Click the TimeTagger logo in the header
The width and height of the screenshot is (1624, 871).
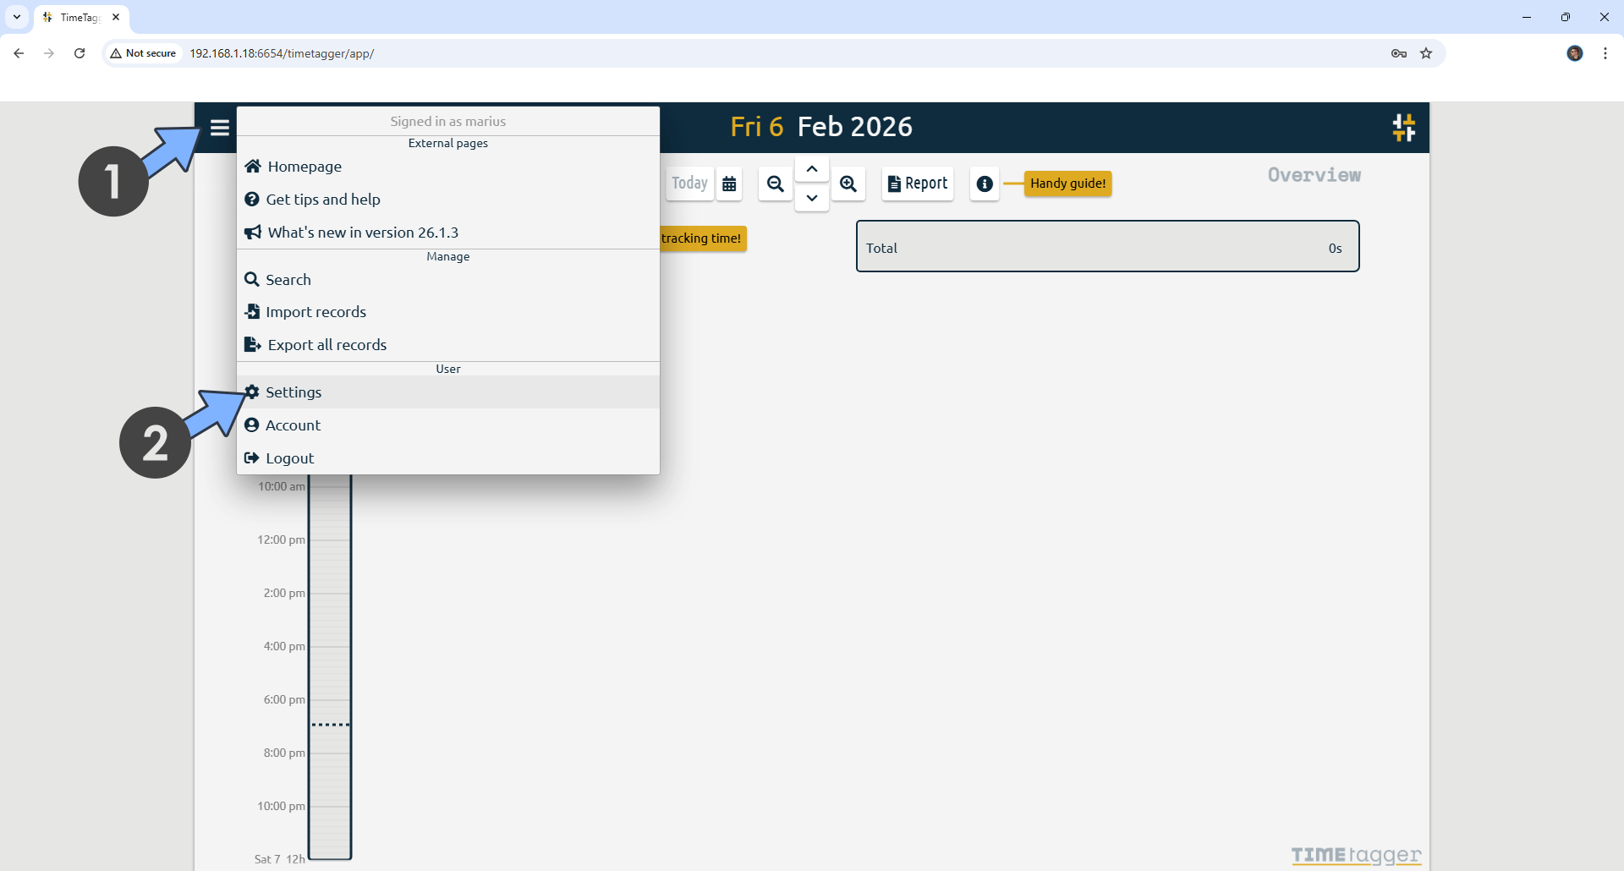coord(1403,127)
